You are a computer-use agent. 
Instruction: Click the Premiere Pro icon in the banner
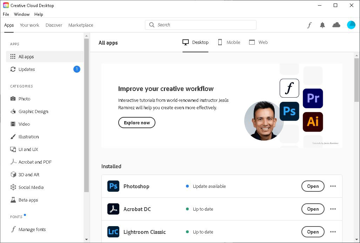pyautogui.click(x=313, y=98)
